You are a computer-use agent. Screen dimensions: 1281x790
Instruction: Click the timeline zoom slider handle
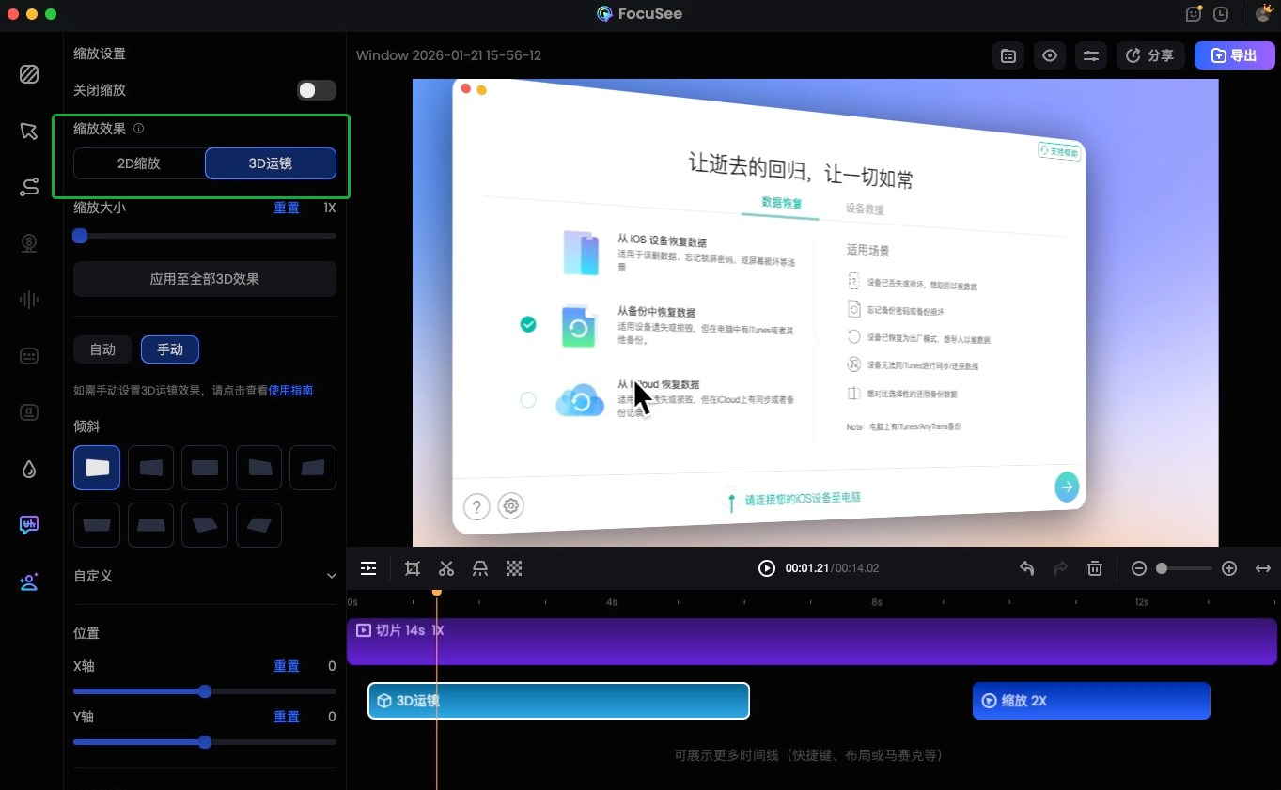1162,568
